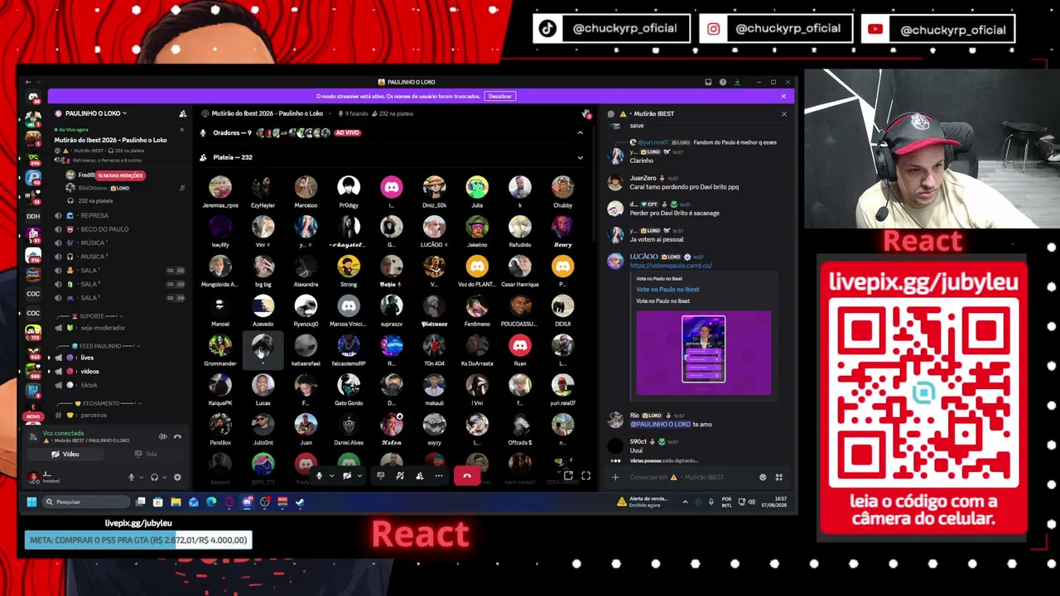Screen dimensions: 1060x596
Task: Collapse the FECHAMENTO channel category
Action: (98, 403)
